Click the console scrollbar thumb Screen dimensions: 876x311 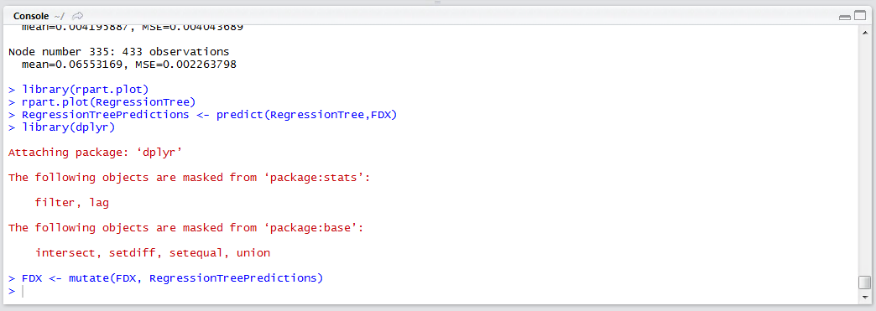point(864,282)
